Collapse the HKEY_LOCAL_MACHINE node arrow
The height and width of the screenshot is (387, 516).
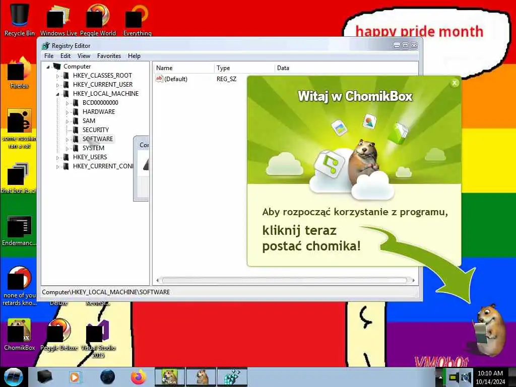coord(57,94)
